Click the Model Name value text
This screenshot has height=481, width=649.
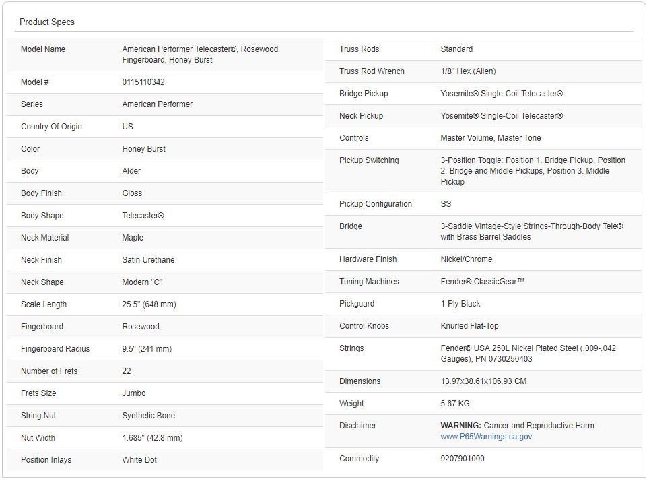click(200, 55)
